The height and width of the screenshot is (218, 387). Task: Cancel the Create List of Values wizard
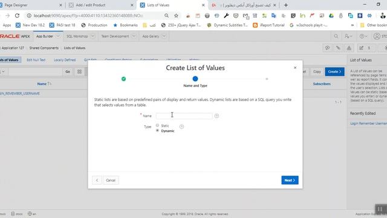click(111, 180)
